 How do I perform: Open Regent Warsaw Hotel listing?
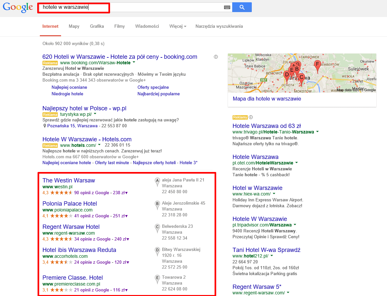tap(71, 227)
